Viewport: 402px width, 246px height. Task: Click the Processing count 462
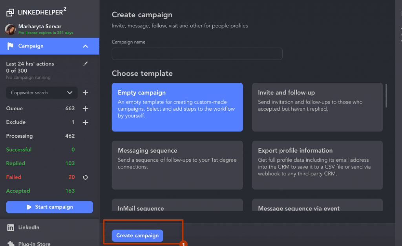click(x=70, y=136)
